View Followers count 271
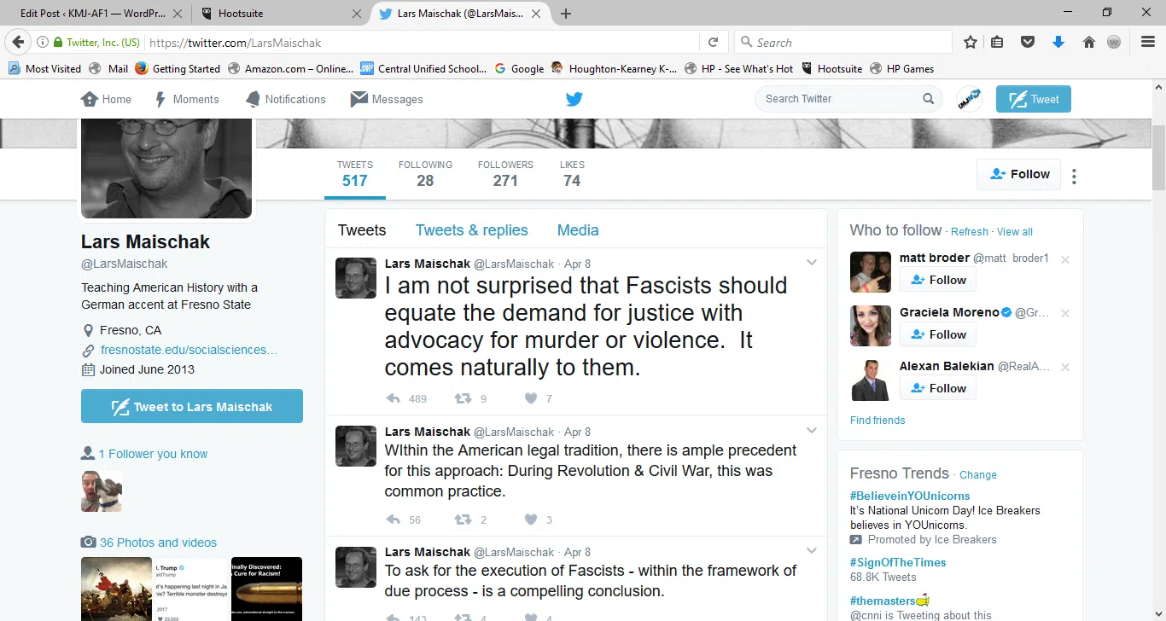This screenshot has height=621, width=1166. (505, 173)
